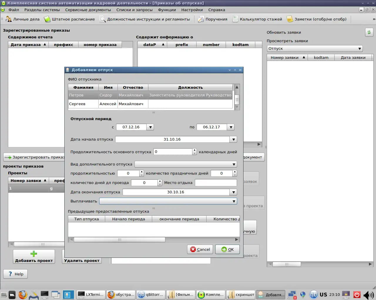
Task: Sort employees by Должность column
Action: [190, 88]
